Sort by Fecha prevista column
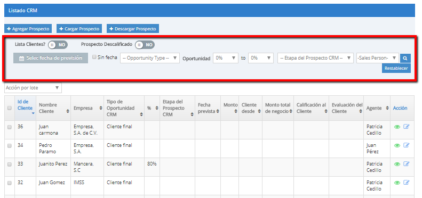Viewport: 422px width, 198px height. 218,111
